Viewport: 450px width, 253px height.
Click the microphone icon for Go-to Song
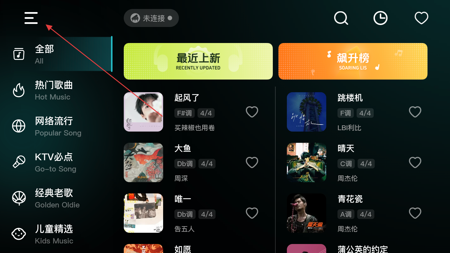click(x=19, y=162)
